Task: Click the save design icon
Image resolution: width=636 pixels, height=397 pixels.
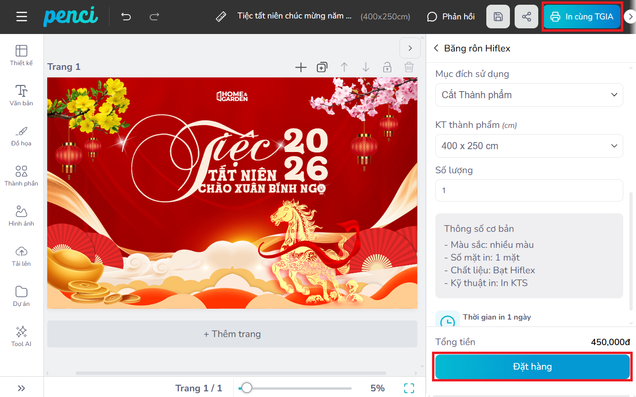Action: click(498, 17)
